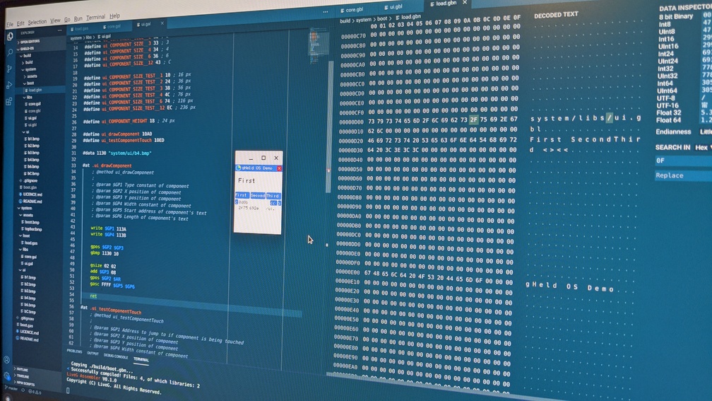This screenshot has width=712, height=401.
Task: Open the Explorer view in activity bar
Action: click(10, 36)
